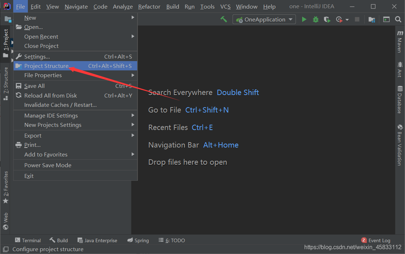This screenshot has height=254, width=405.
Task: Click the Double Shift shortcut text
Action: point(238,92)
